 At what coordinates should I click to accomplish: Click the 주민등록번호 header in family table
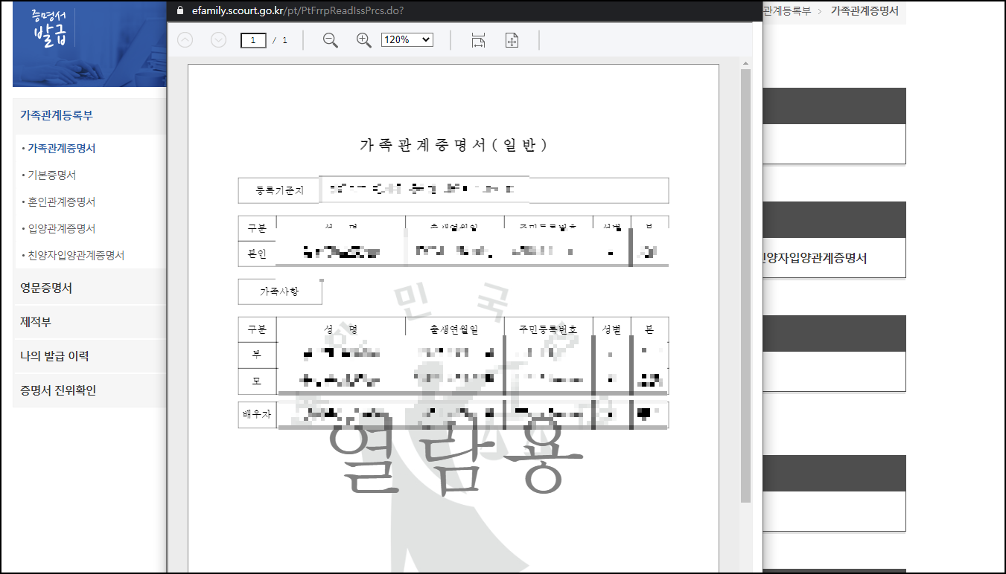548,329
